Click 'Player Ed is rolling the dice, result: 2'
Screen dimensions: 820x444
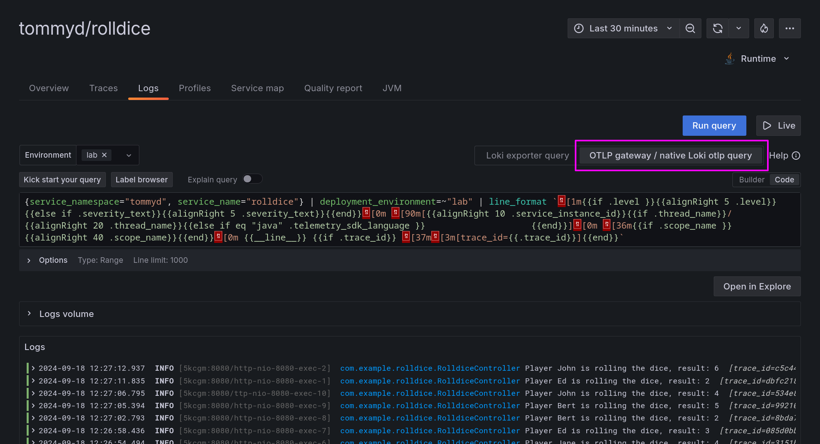(617, 381)
